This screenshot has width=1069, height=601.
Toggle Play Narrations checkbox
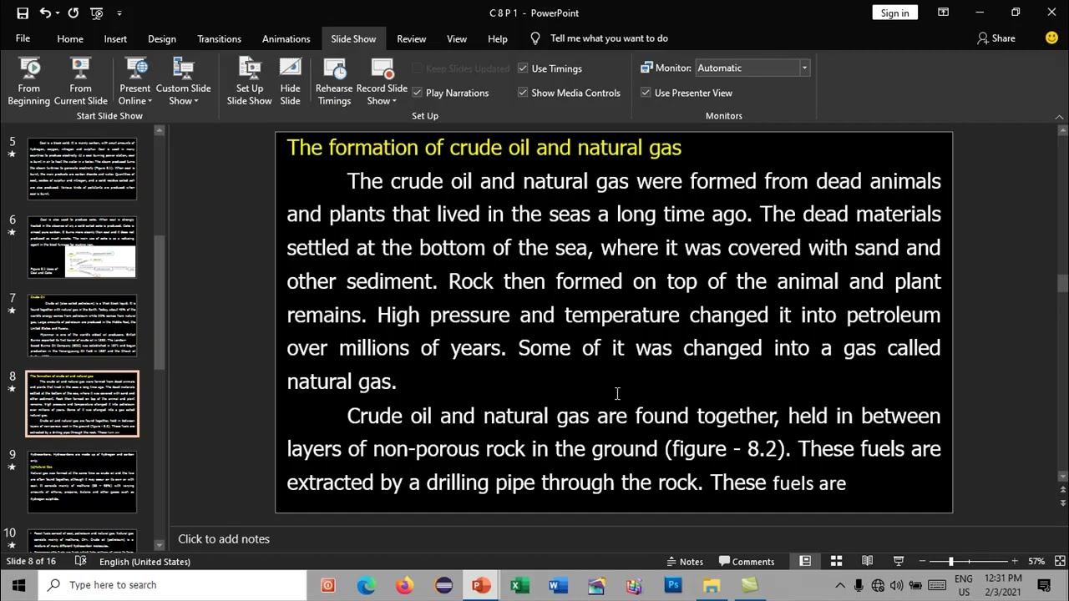[x=418, y=93]
